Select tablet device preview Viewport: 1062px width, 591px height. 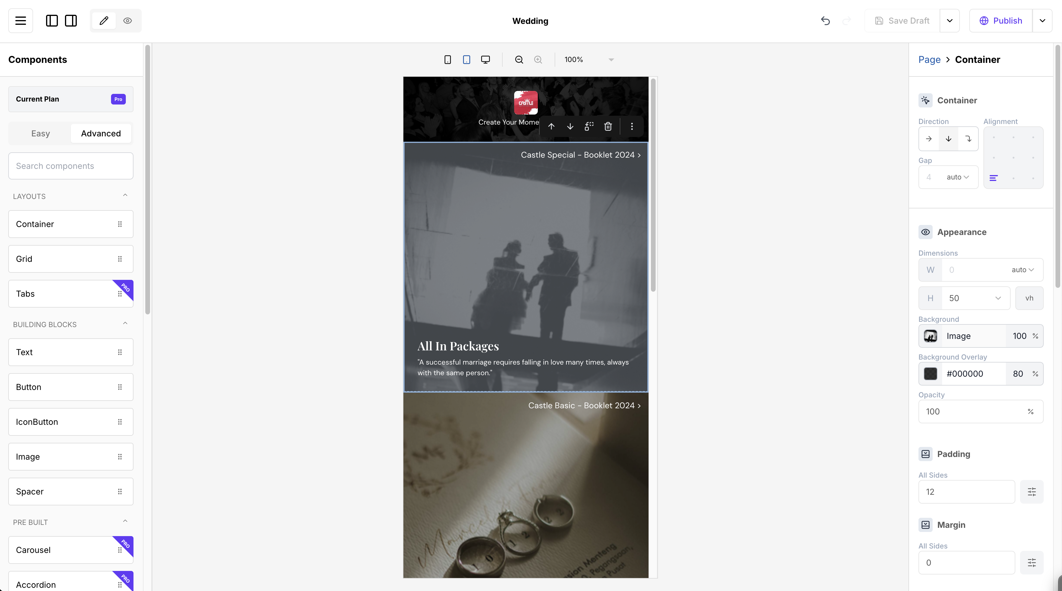click(x=467, y=60)
